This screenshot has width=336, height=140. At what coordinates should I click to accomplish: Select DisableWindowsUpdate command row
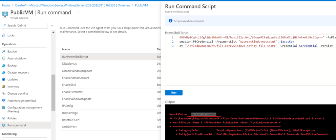(x=110, y=71)
